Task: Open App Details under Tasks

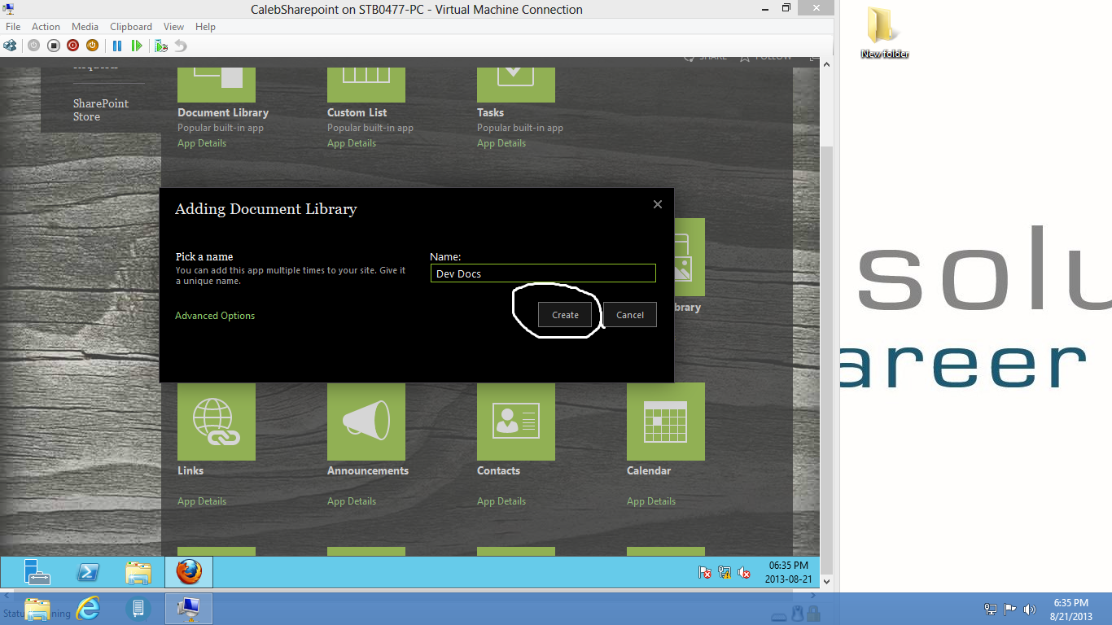Action: (x=501, y=143)
